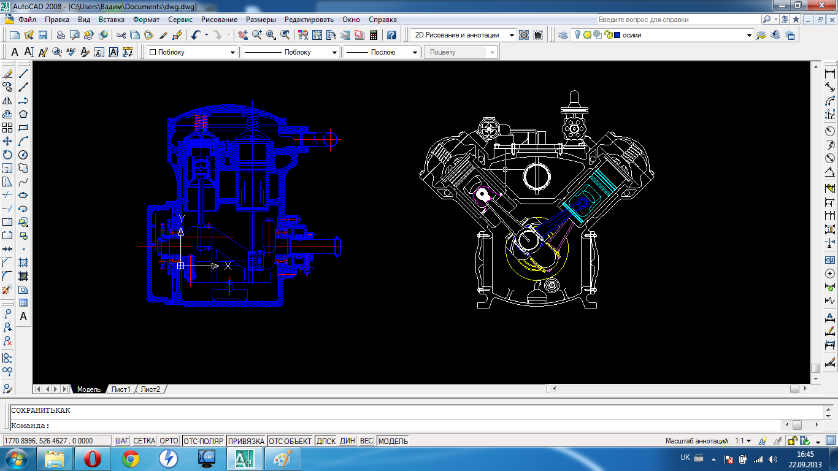Toggle ОТС-ПОЛЯР polar tracking
This screenshot has height=471, width=838.
(x=202, y=441)
